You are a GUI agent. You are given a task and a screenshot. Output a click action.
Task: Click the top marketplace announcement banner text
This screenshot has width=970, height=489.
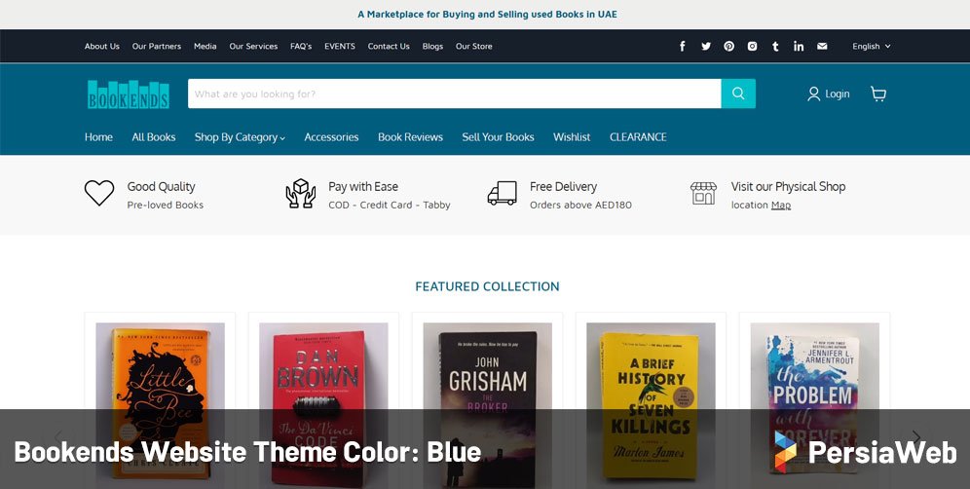[488, 15]
